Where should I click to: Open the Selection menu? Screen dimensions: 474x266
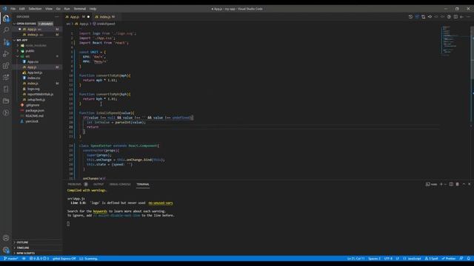pyautogui.click(x=35, y=9)
